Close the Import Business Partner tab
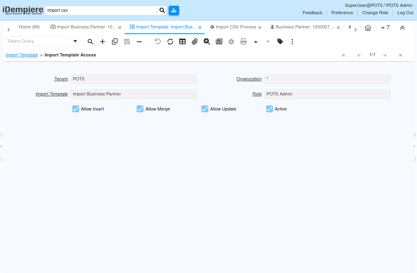Screen dimensions: 417x273 pos(120,28)
